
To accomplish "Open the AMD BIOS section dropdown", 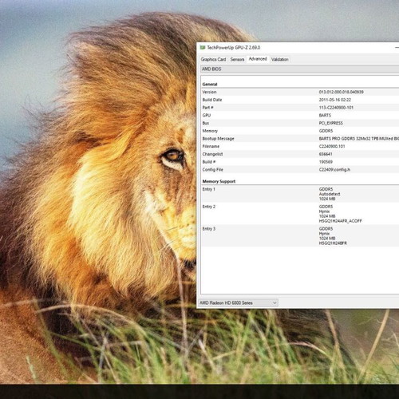I will 300,69.
